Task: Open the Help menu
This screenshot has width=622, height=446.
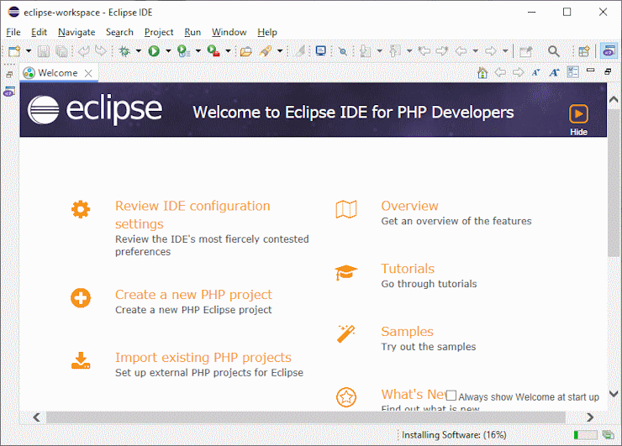Action: [267, 32]
